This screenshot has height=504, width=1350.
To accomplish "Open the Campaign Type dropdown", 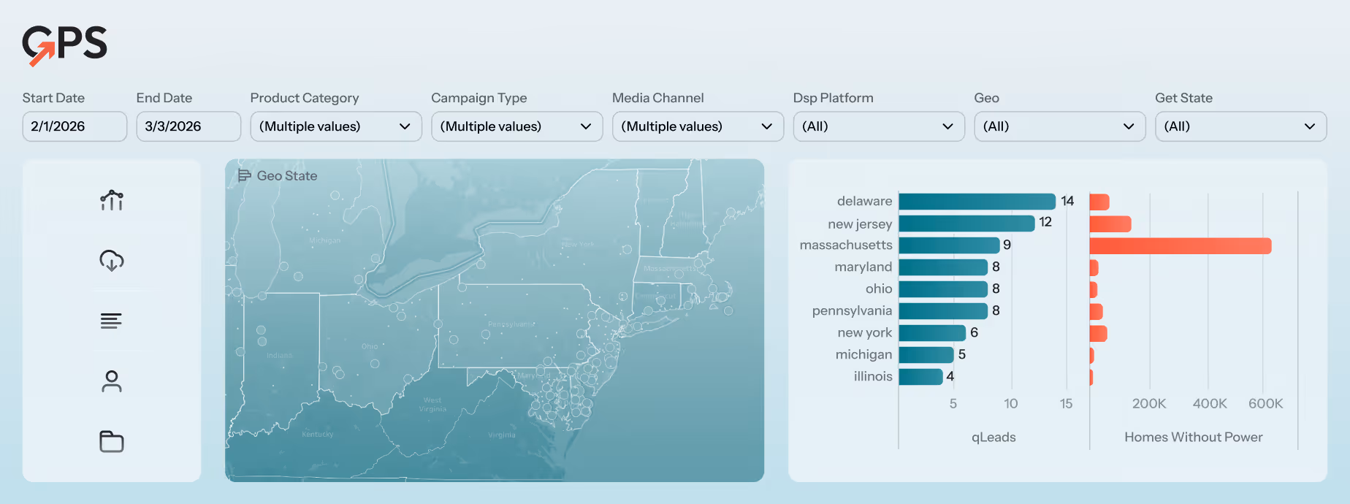I will [517, 126].
